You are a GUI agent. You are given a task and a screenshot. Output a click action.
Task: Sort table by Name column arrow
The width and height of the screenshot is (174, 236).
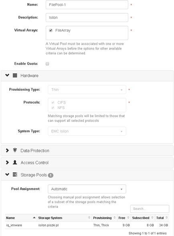(x=34, y=218)
